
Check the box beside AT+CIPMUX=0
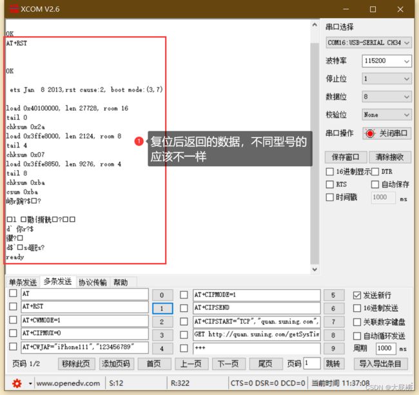click(x=13, y=333)
